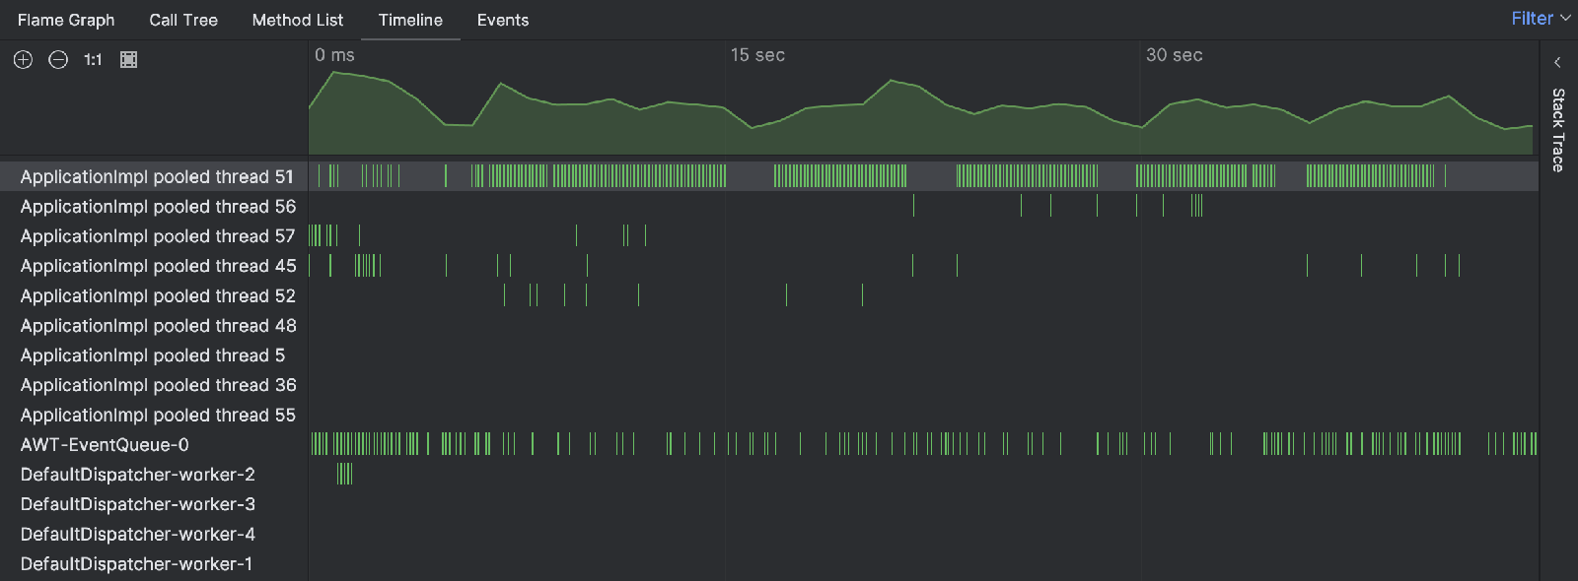Reset zoom to 1:1 scale
The image size is (1578, 581).
click(93, 60)
